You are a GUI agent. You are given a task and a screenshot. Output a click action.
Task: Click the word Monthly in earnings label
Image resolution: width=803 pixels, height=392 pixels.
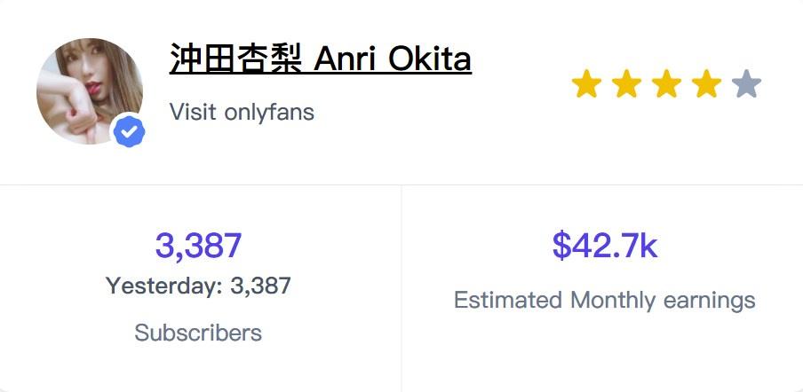[613, 300]
